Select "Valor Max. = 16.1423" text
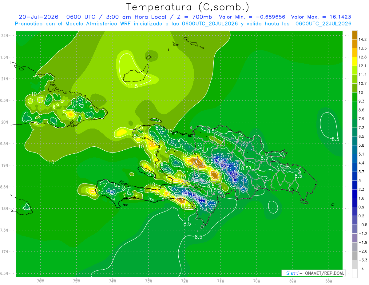The height and width of the screenshot is (285, 369). coord(321,17)
